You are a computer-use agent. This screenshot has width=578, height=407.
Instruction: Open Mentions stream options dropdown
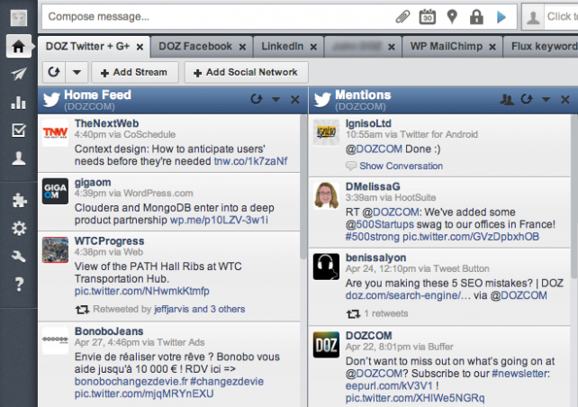546,99
